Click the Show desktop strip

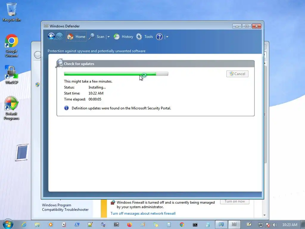tap(303, 225)
